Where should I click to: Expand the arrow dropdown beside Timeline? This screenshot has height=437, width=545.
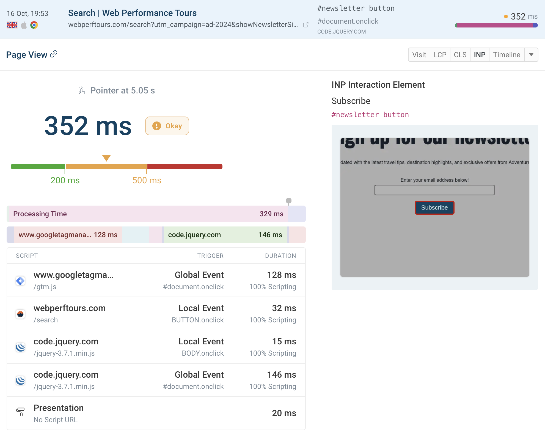tap(531, 55)
